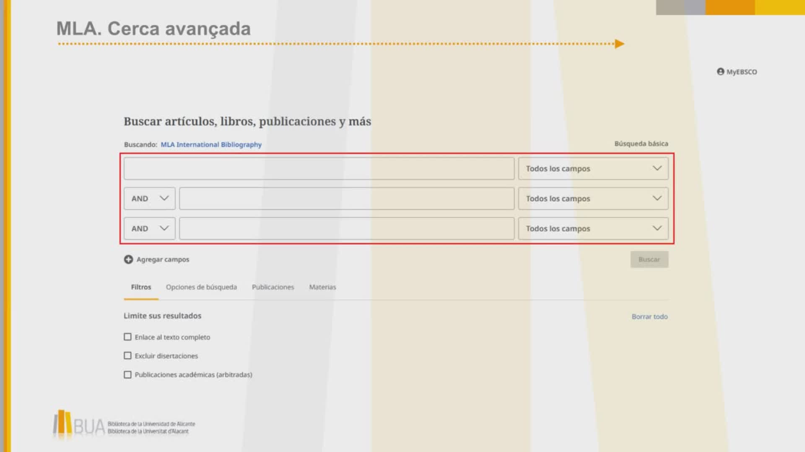Click the plus icon beside Agregar campos
The image size is (805, 452).
pos(128,259)
